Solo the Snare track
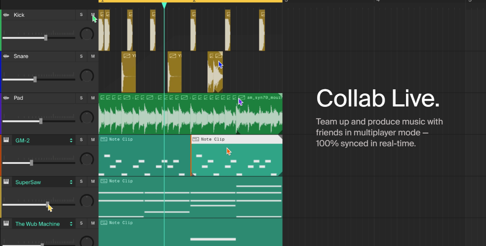 click(81, 56)
